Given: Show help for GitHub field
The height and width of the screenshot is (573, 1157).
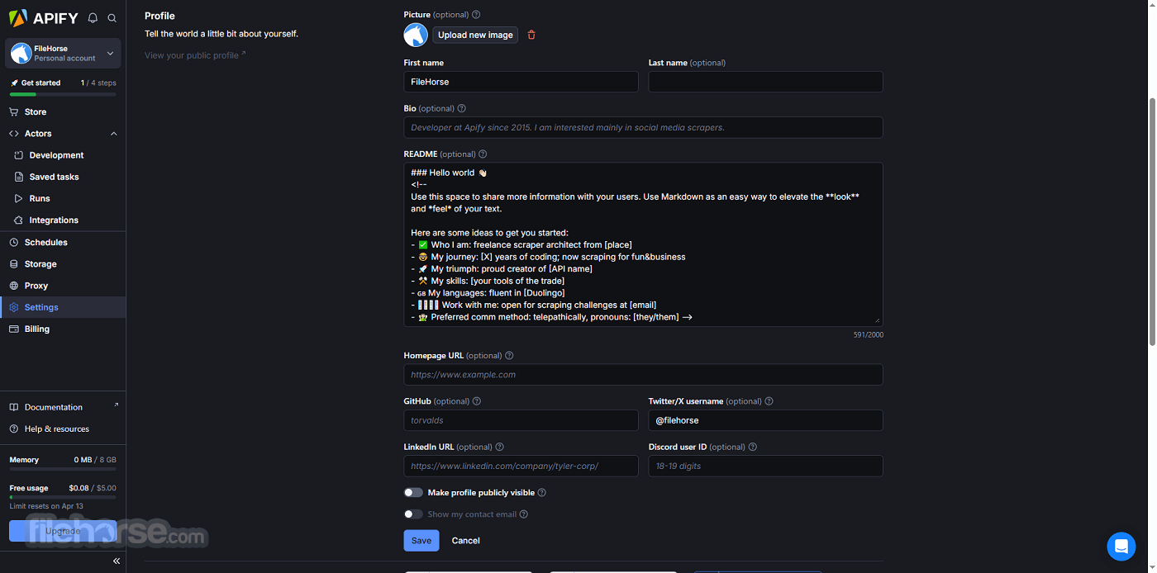Looking at the screenshot, I should [x=477, y=401].
